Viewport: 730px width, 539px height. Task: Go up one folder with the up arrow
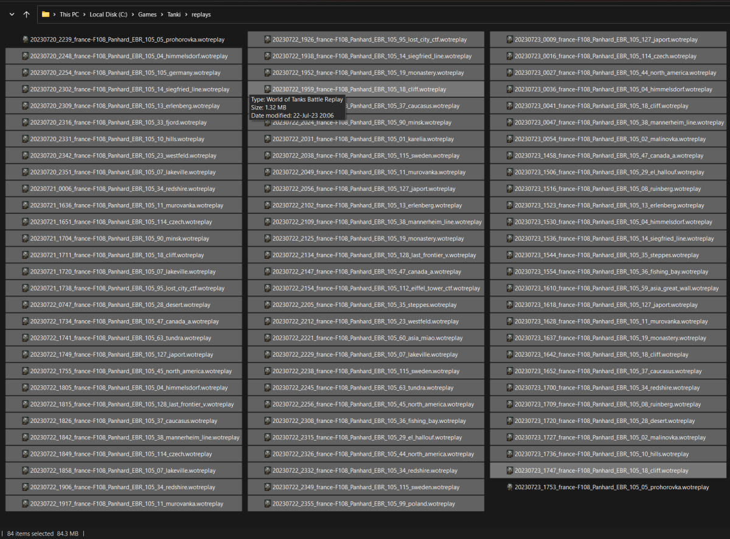tap(26, 14)
